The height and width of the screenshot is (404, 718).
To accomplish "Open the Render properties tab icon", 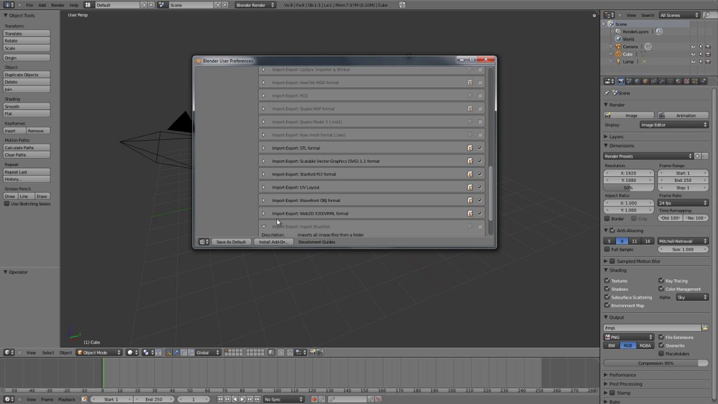I will point(621,81).
